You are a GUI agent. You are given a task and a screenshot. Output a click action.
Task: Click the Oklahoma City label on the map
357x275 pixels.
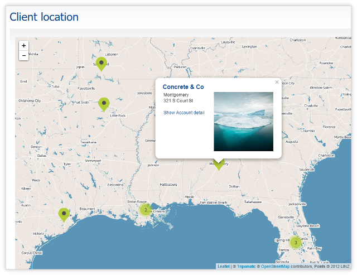pyautogui.click(x=30, y=100)
